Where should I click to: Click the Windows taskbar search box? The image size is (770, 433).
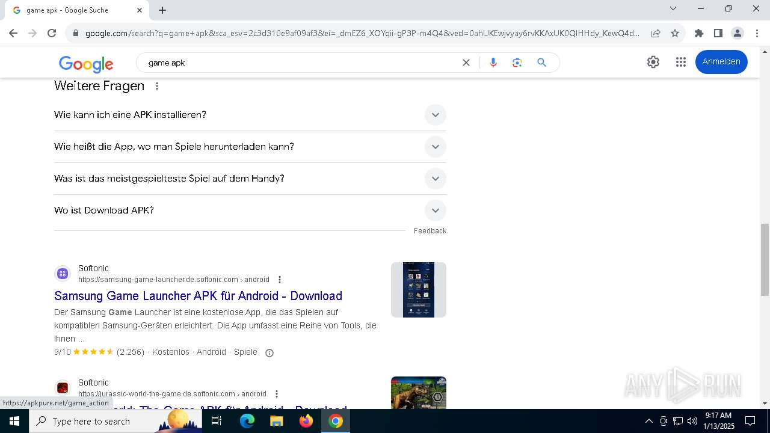click(115, 421)
